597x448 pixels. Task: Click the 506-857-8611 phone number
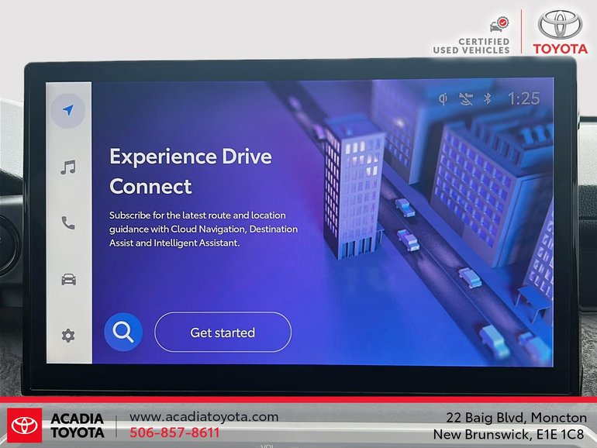174,432
